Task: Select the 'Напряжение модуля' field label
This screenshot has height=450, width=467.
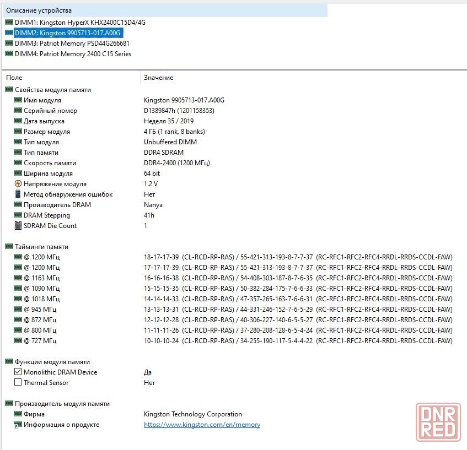Action: tap(55, 184)
